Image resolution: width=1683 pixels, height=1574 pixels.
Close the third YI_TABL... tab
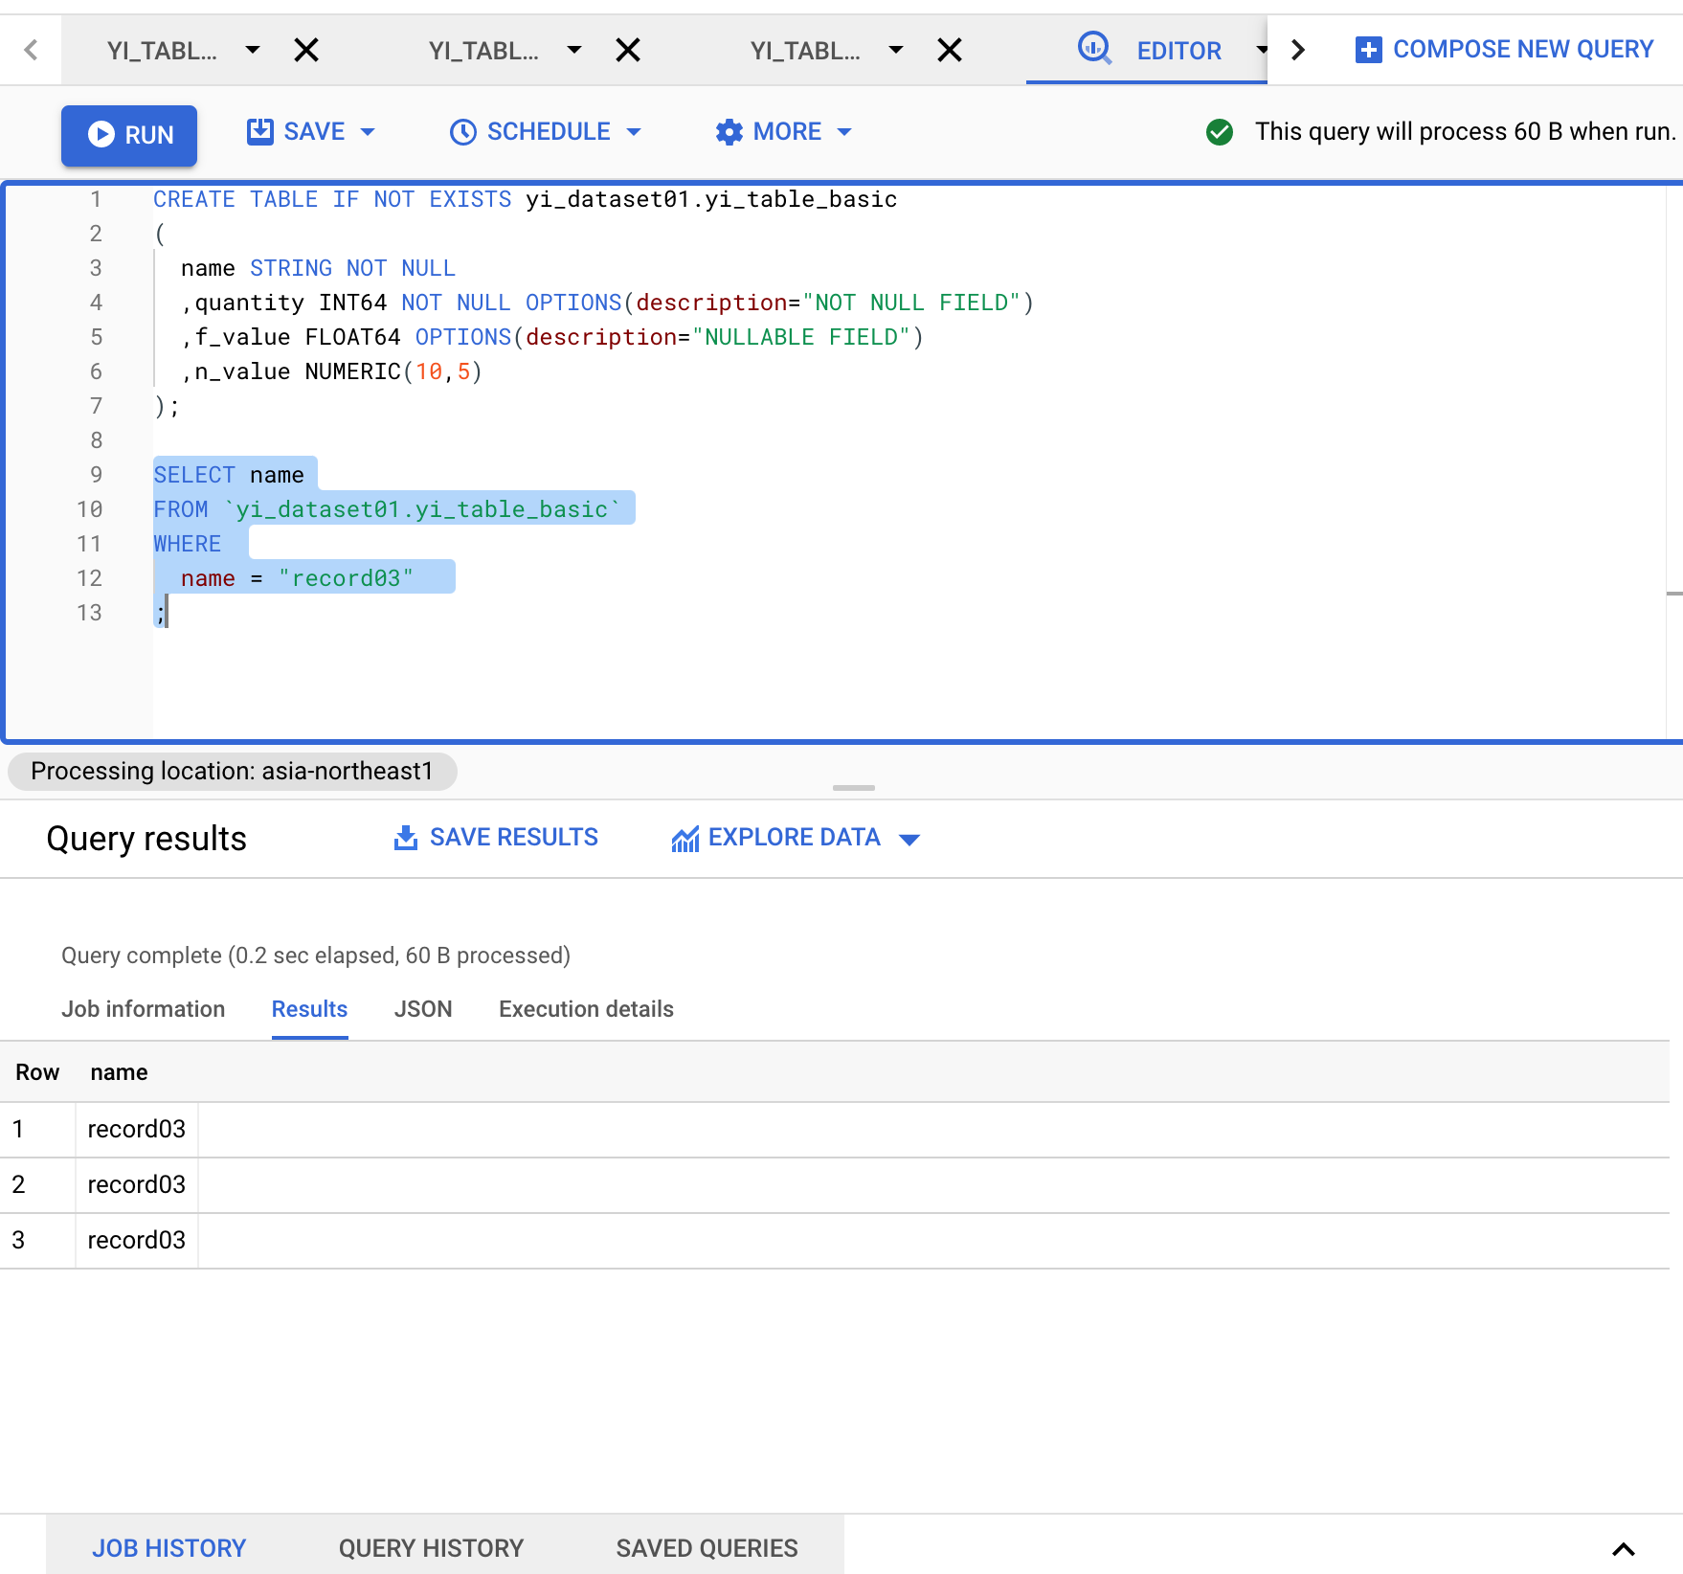coord(950,50)
